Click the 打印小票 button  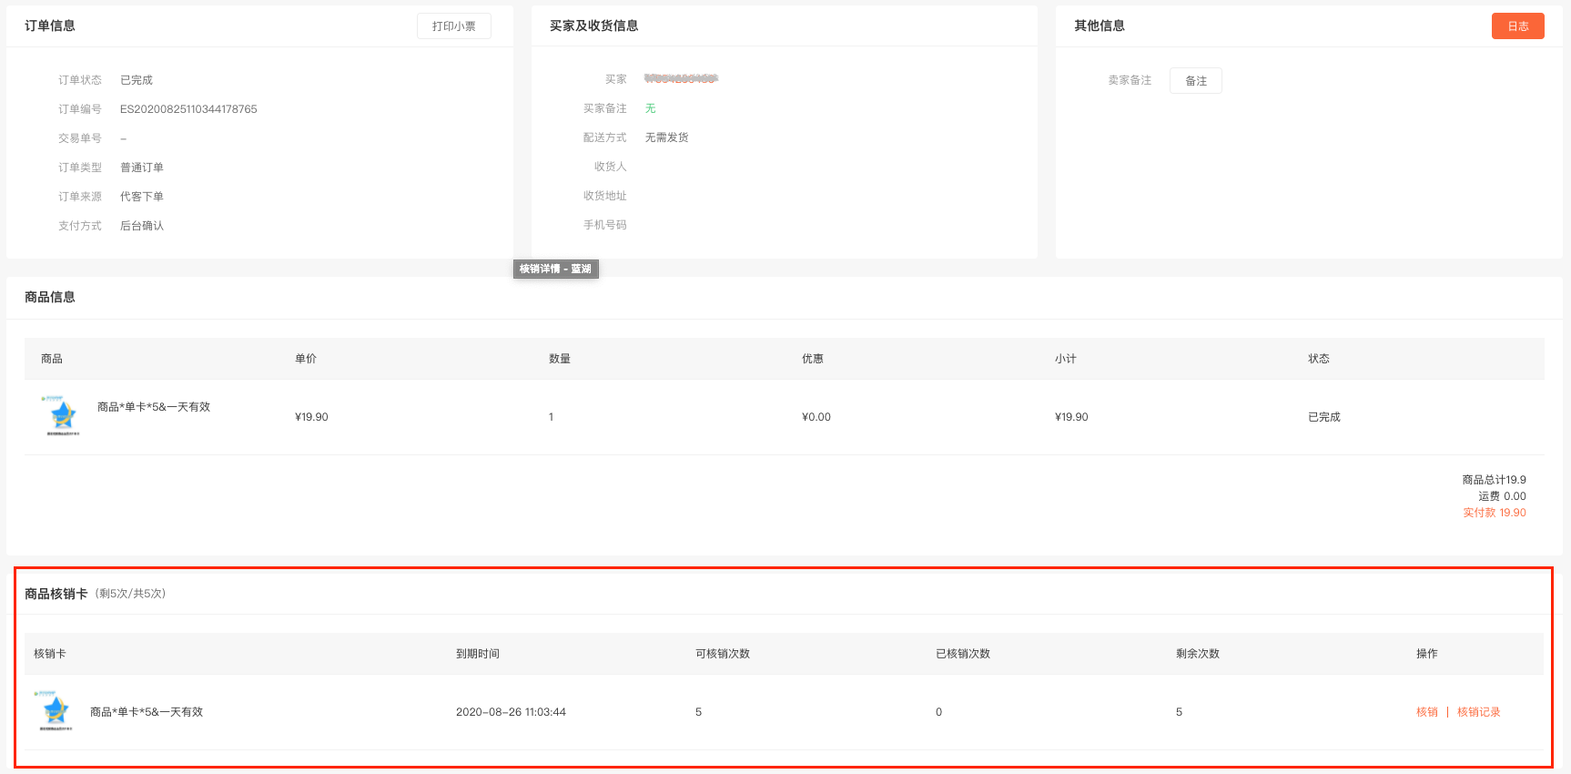pos(453,26)
